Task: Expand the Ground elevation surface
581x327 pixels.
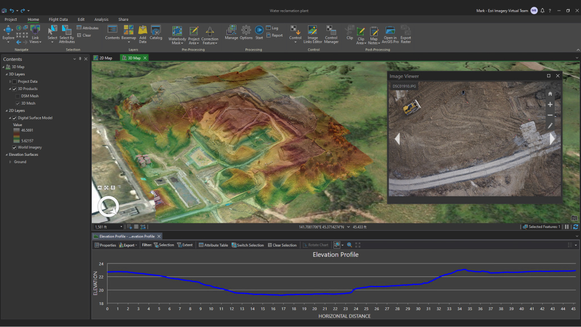Action: click(x=10, y=162)
